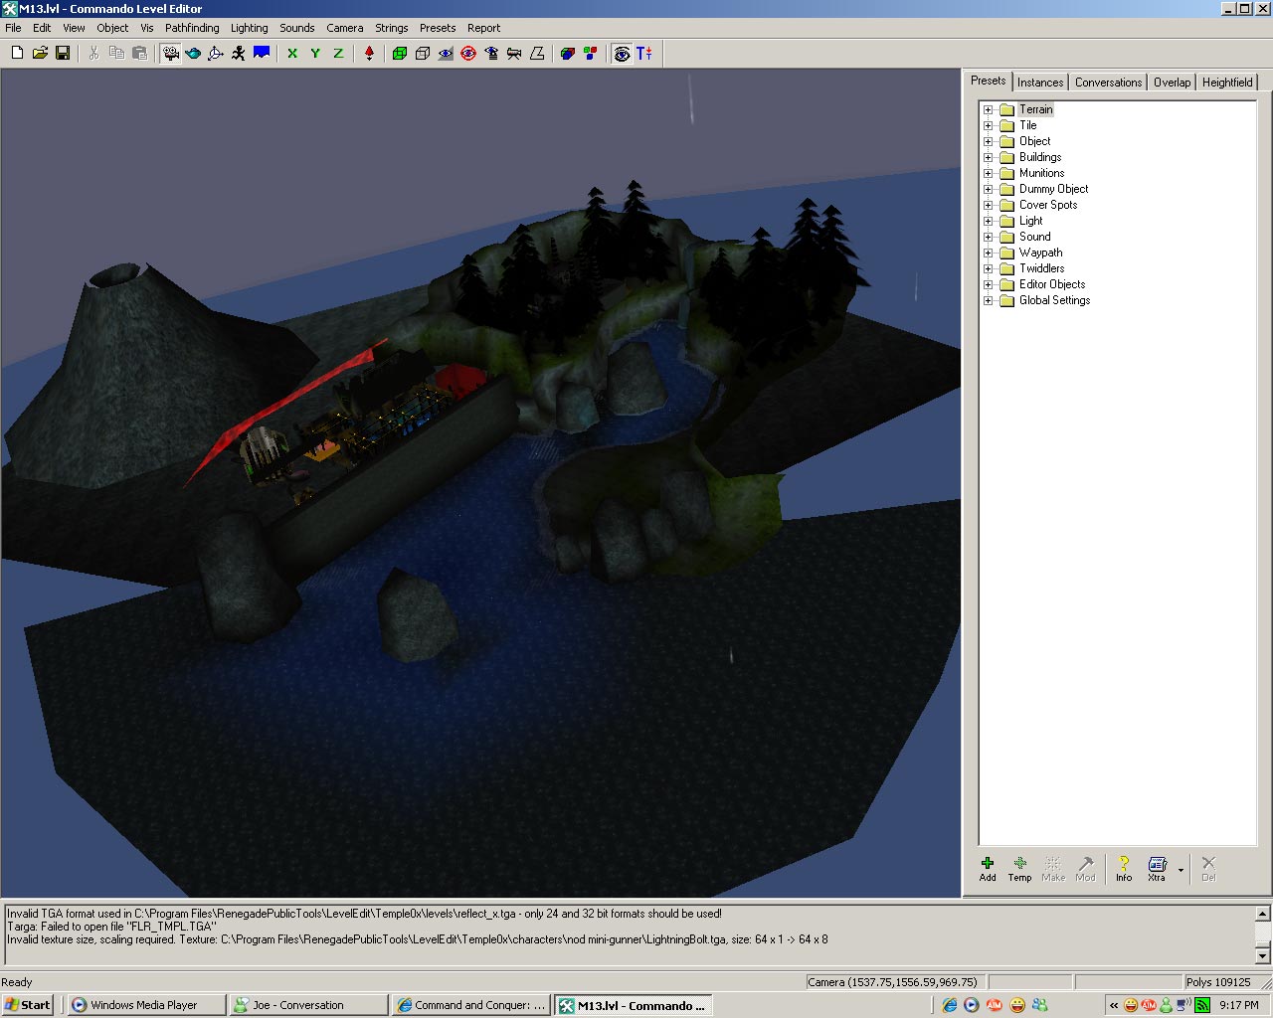This screenshot has height=1018, width=1273.
Task: Switch to the Instances tab
Action: 1040,83
